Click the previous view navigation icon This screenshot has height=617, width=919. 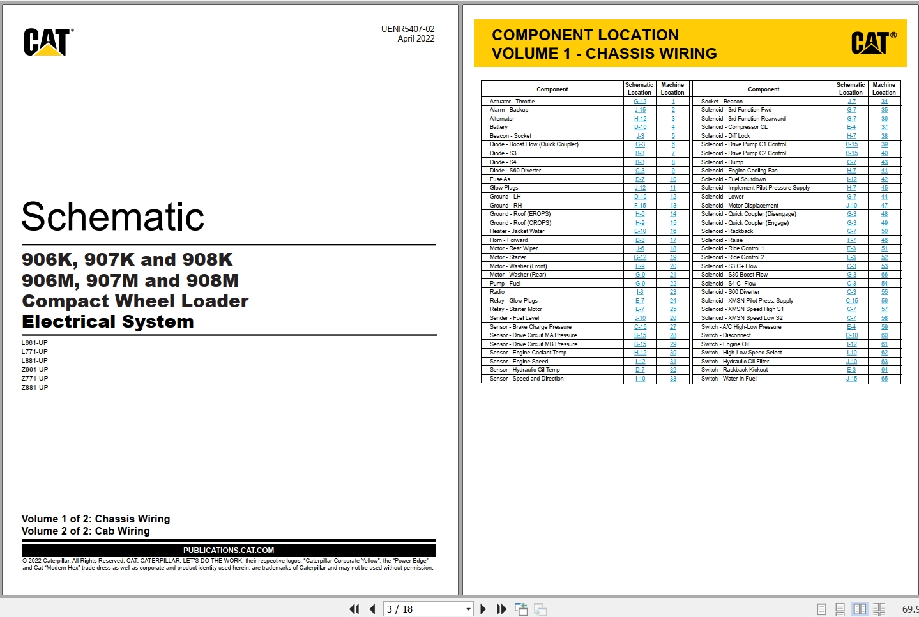(x=521, y=609)
